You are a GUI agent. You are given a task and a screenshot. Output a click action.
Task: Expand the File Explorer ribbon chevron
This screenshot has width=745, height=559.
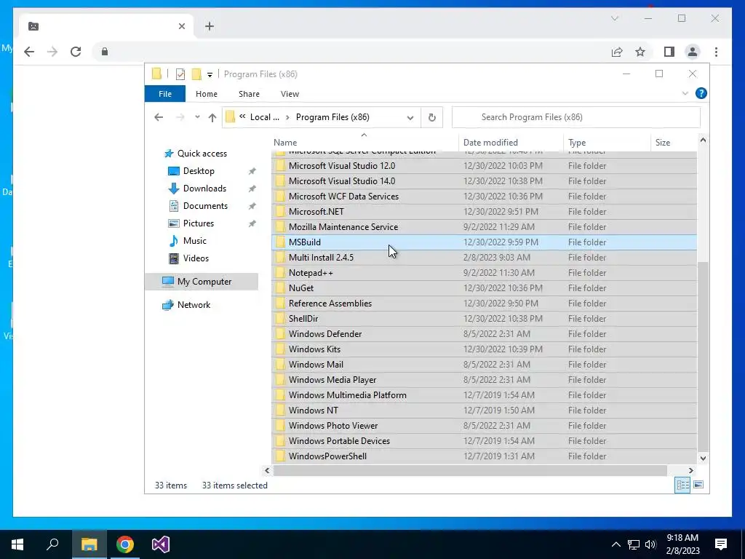[x=685, y=93]
